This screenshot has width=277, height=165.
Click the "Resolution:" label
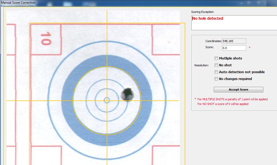pyautogui.click(x=201, y=65)
